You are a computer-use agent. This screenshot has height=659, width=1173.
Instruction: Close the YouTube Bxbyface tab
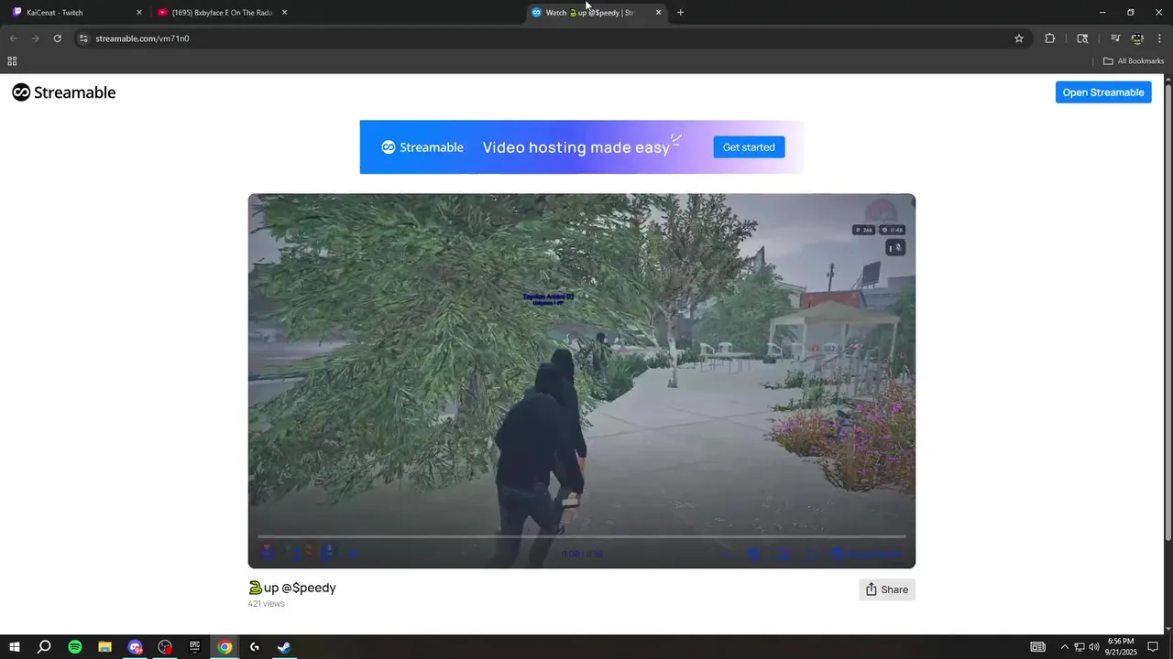[284, 13]
